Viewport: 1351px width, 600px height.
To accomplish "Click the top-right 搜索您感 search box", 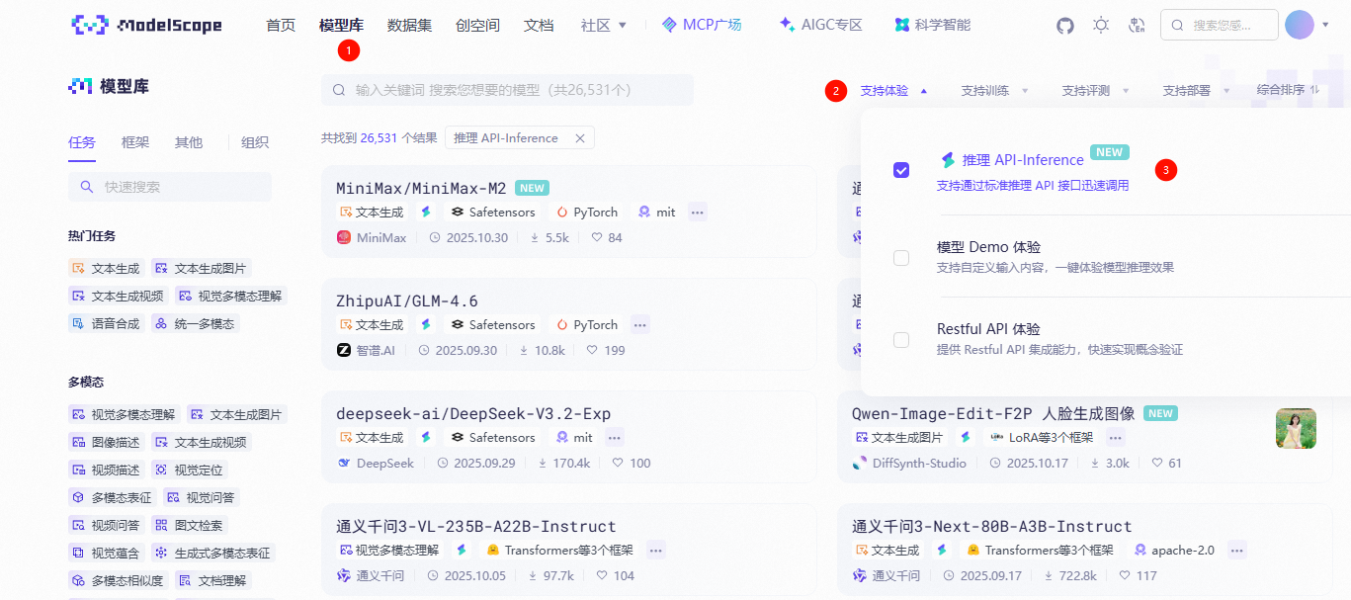I will [x=1220, y=25].
